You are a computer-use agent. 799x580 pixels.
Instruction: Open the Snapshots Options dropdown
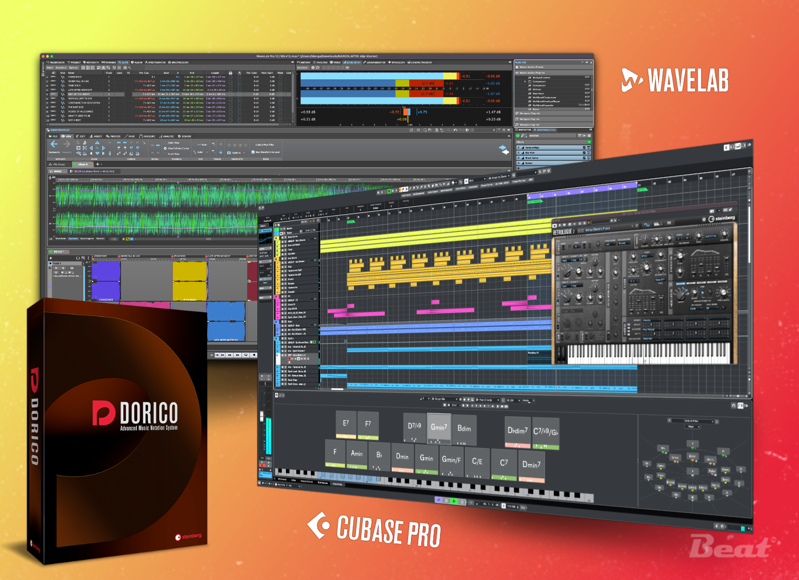235,152
